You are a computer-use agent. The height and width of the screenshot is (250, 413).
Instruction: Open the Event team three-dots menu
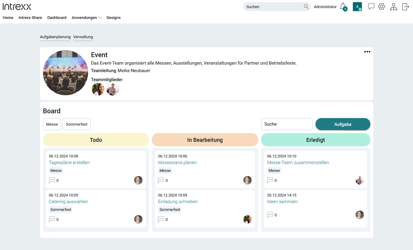[367, 52]
